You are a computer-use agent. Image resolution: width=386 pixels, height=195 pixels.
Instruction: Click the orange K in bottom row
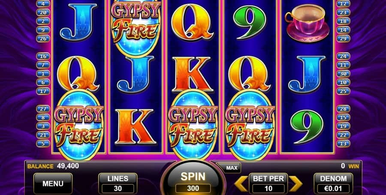coord(135,126)
